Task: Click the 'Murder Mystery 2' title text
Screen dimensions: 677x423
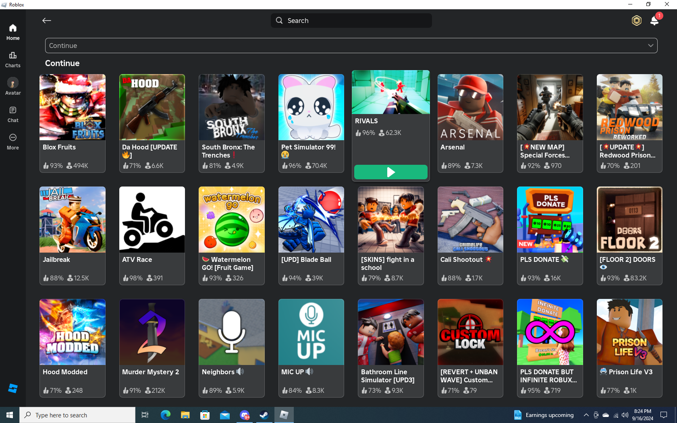Action: tap(151, 372)
